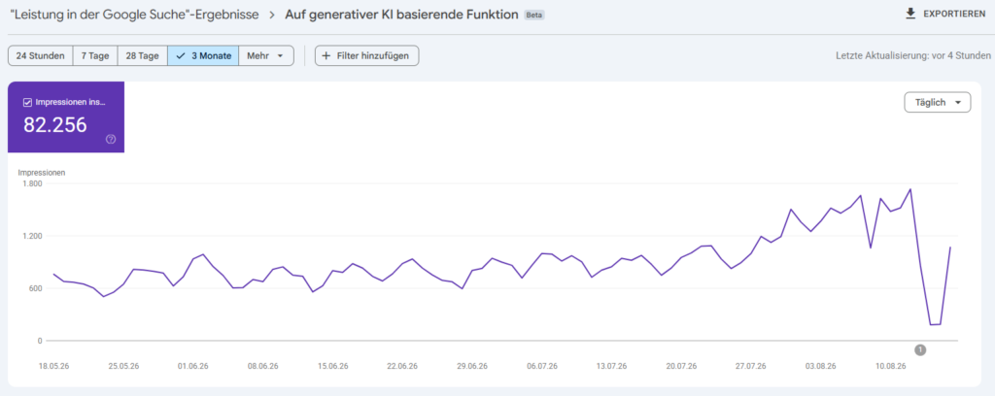Click the Täglich dropdown arrow
Image resolution: width=995 pixels, height=396 pixels.
click(957, 103)
